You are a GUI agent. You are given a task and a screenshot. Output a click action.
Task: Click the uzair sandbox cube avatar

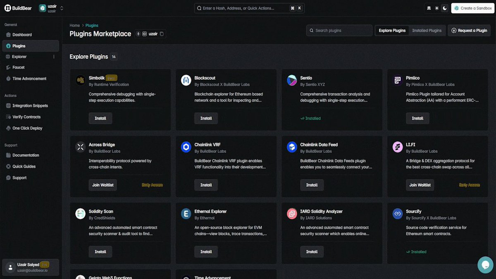[x=43, y=8]
